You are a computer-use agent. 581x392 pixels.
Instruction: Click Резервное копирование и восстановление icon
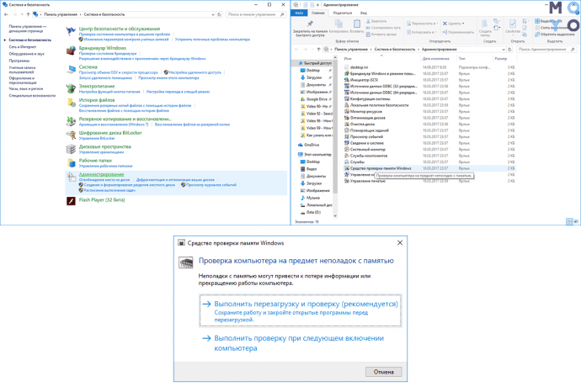click(71, 121)
